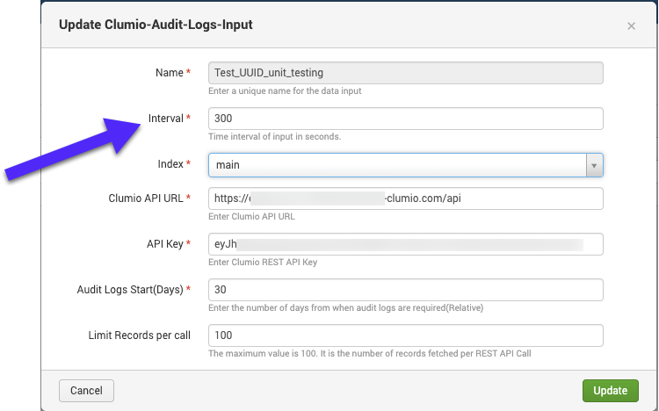
Task: Click the Index dropdown arrow
Action: click(x=594, y=165)
